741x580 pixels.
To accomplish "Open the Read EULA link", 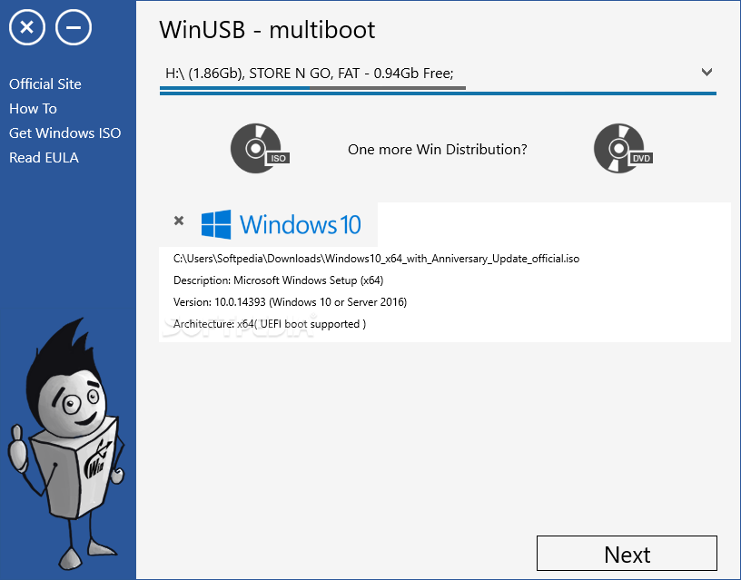I will (x=44, y=158).
